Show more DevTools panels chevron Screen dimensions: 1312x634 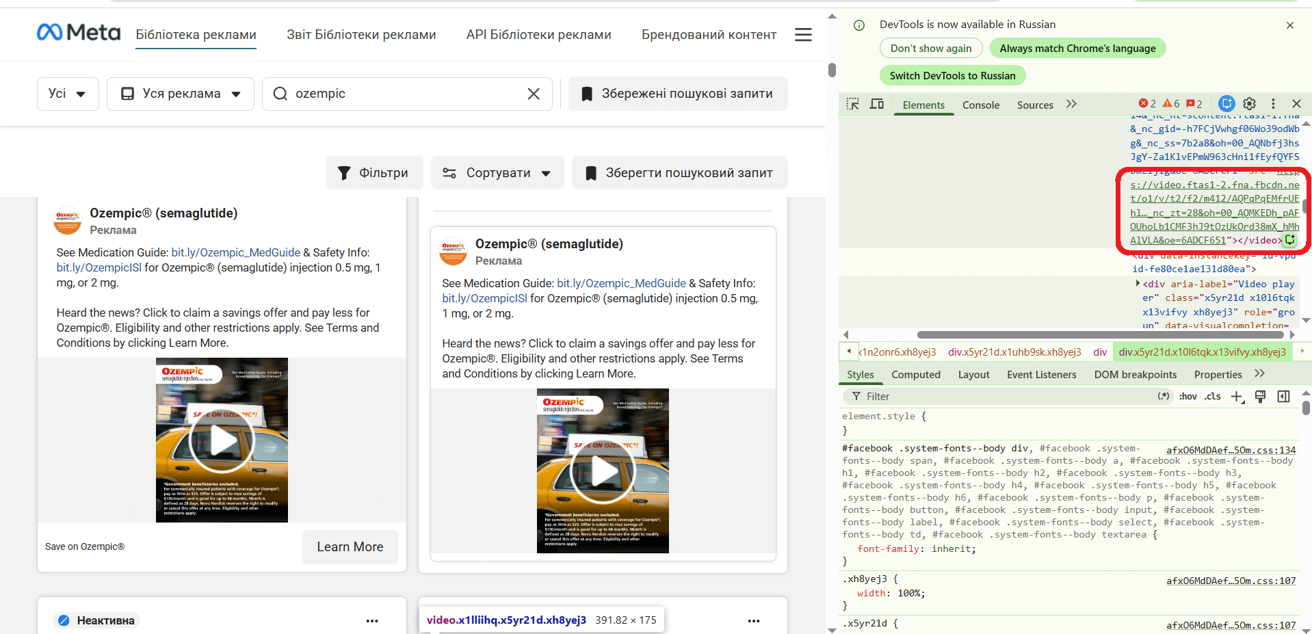pos(1071,104)
